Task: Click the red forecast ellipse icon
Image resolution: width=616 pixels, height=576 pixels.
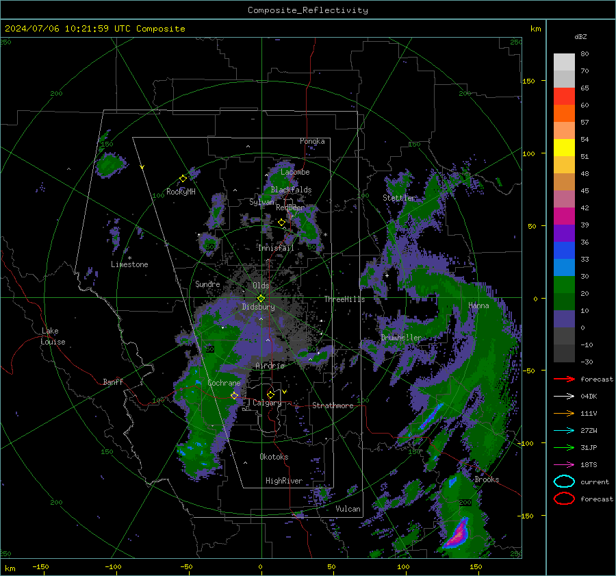Action: point(564,499)
